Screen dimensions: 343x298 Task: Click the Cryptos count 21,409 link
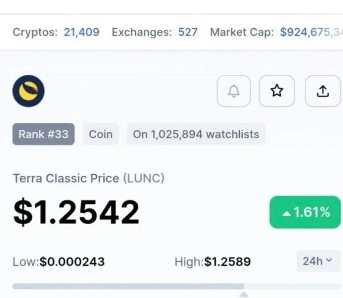[81, 32]
